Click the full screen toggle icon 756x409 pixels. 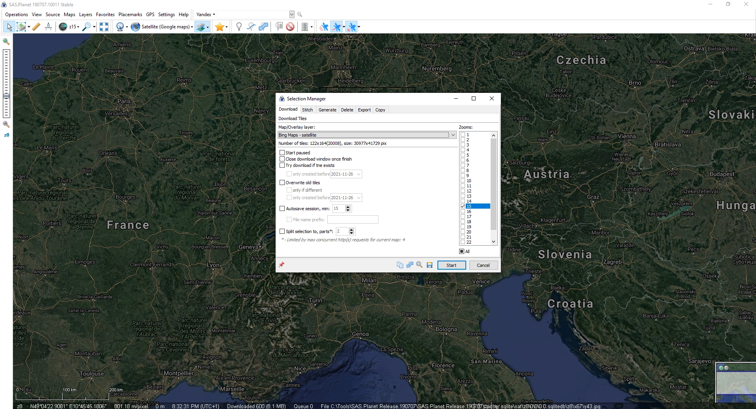coord(104,27)
